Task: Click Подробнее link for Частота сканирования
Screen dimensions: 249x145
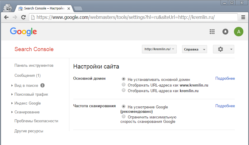Action: click(x=225, y=106)
